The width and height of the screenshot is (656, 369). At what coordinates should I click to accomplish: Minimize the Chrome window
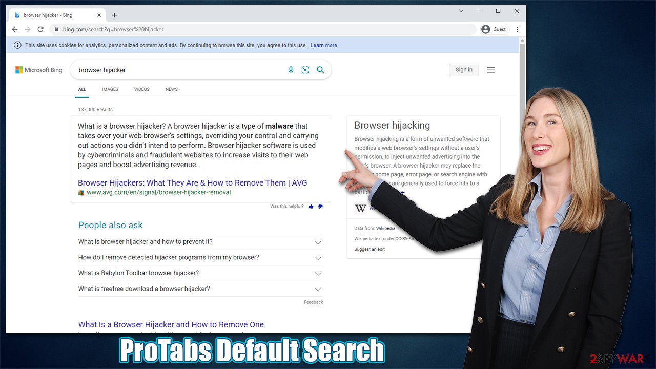pos(480,11)
